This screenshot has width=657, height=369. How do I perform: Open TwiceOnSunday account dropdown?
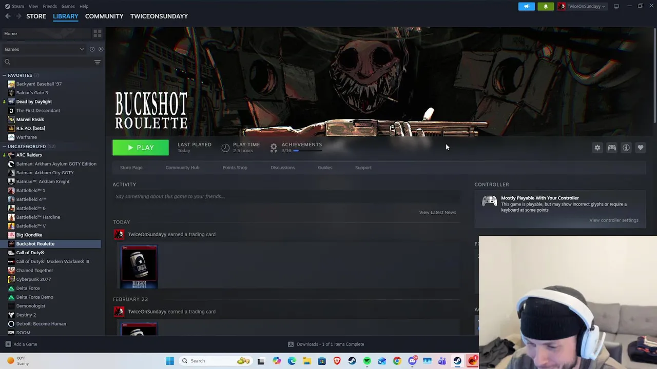[x=582, y=6]
